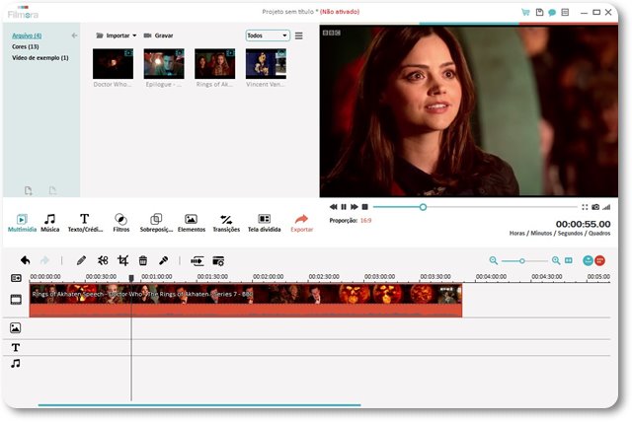Click the voiceover microphone icon
632x422 pixels.
(163, 260)
